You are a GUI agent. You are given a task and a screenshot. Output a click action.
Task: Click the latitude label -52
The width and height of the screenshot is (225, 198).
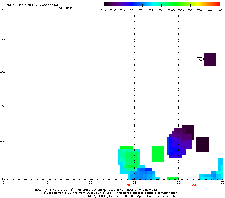pyautogui.click(x=3, y=41)
